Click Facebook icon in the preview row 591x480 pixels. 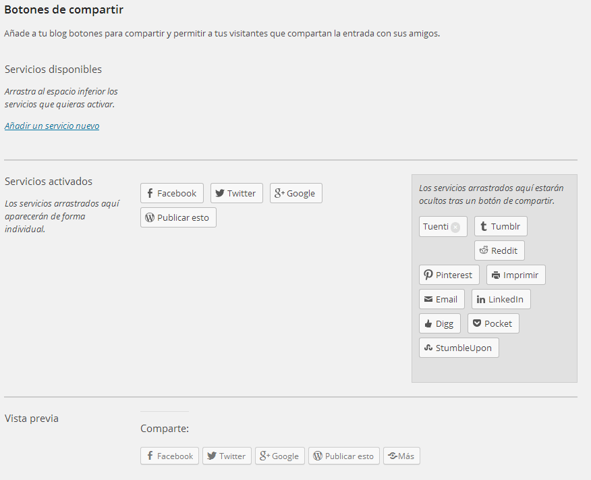(150, 456)
